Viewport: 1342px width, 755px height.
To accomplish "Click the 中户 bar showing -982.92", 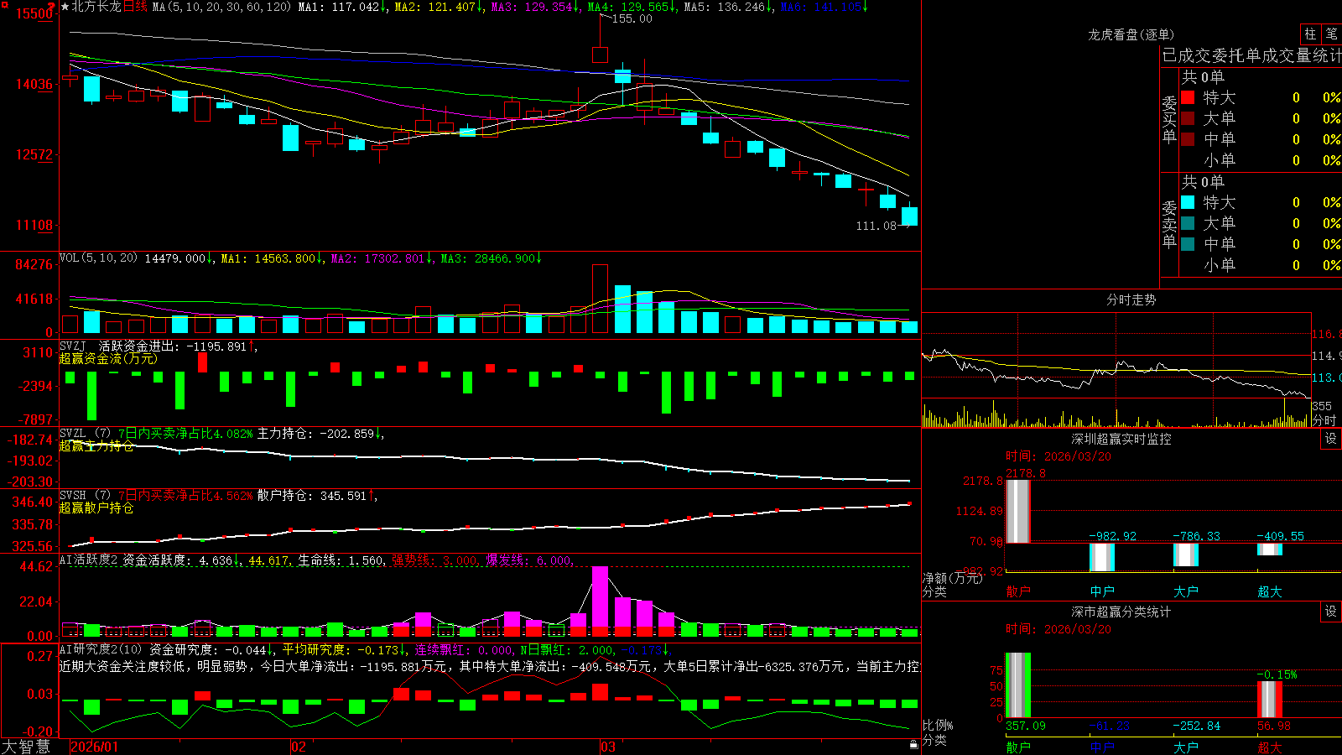I will tap(1102, 557).
